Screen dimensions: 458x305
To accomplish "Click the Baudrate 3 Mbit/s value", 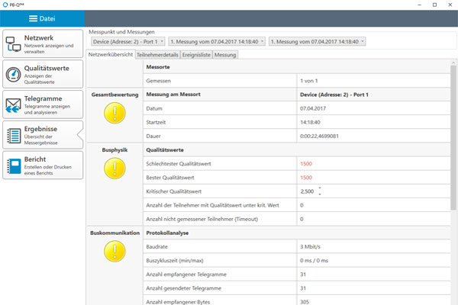I will [310, 246].
